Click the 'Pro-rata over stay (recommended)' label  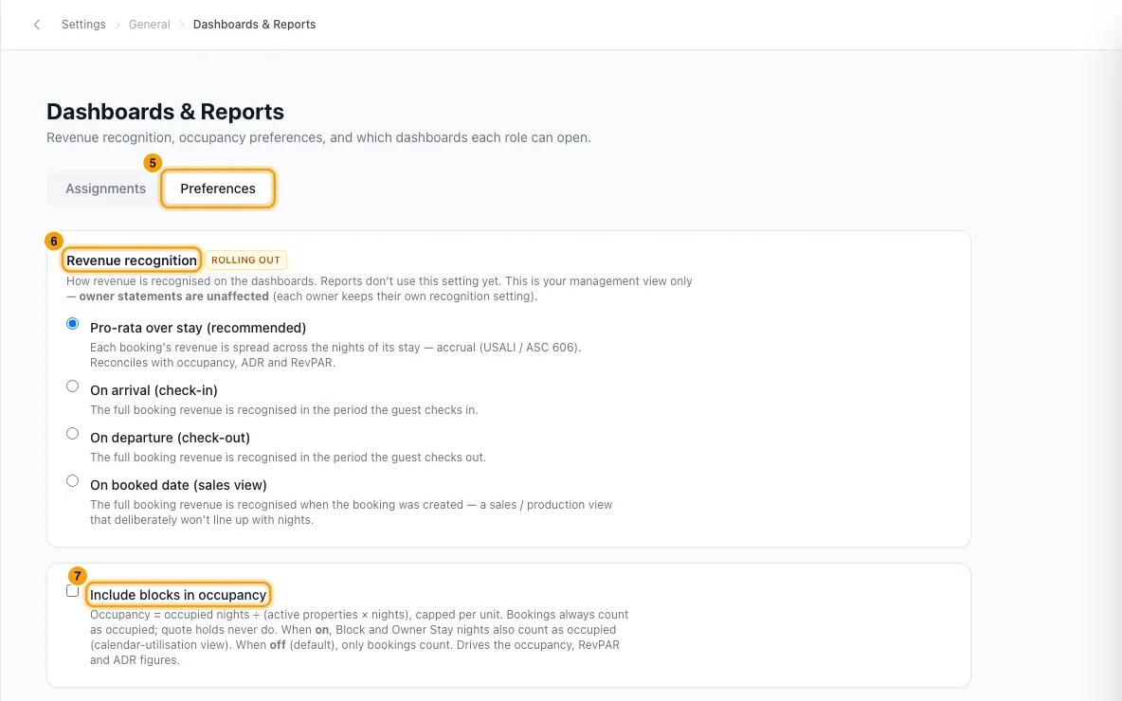pyautogui.click(x=198, y=328)
